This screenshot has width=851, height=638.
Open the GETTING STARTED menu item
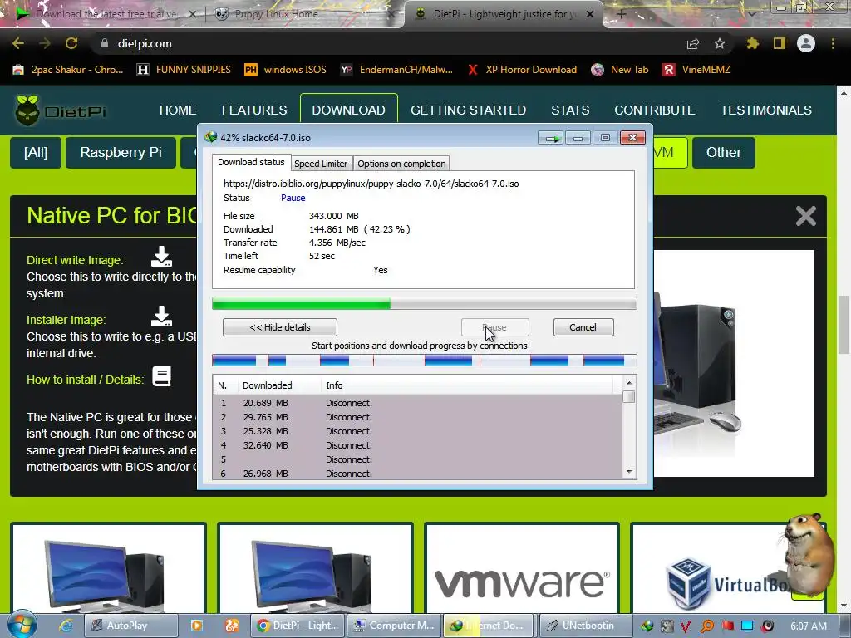coord(469,110)
